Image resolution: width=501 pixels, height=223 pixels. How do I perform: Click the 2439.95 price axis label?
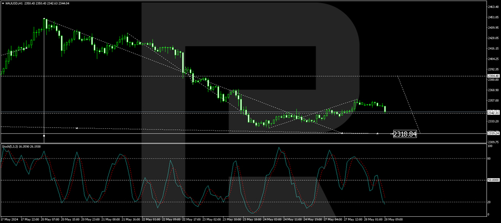pos(493,28)
